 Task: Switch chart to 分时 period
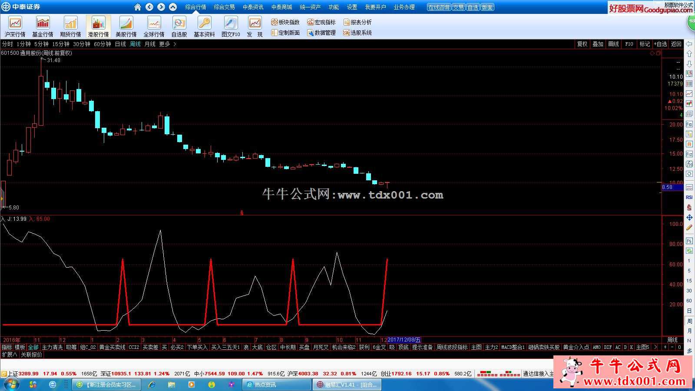[7, 44]
